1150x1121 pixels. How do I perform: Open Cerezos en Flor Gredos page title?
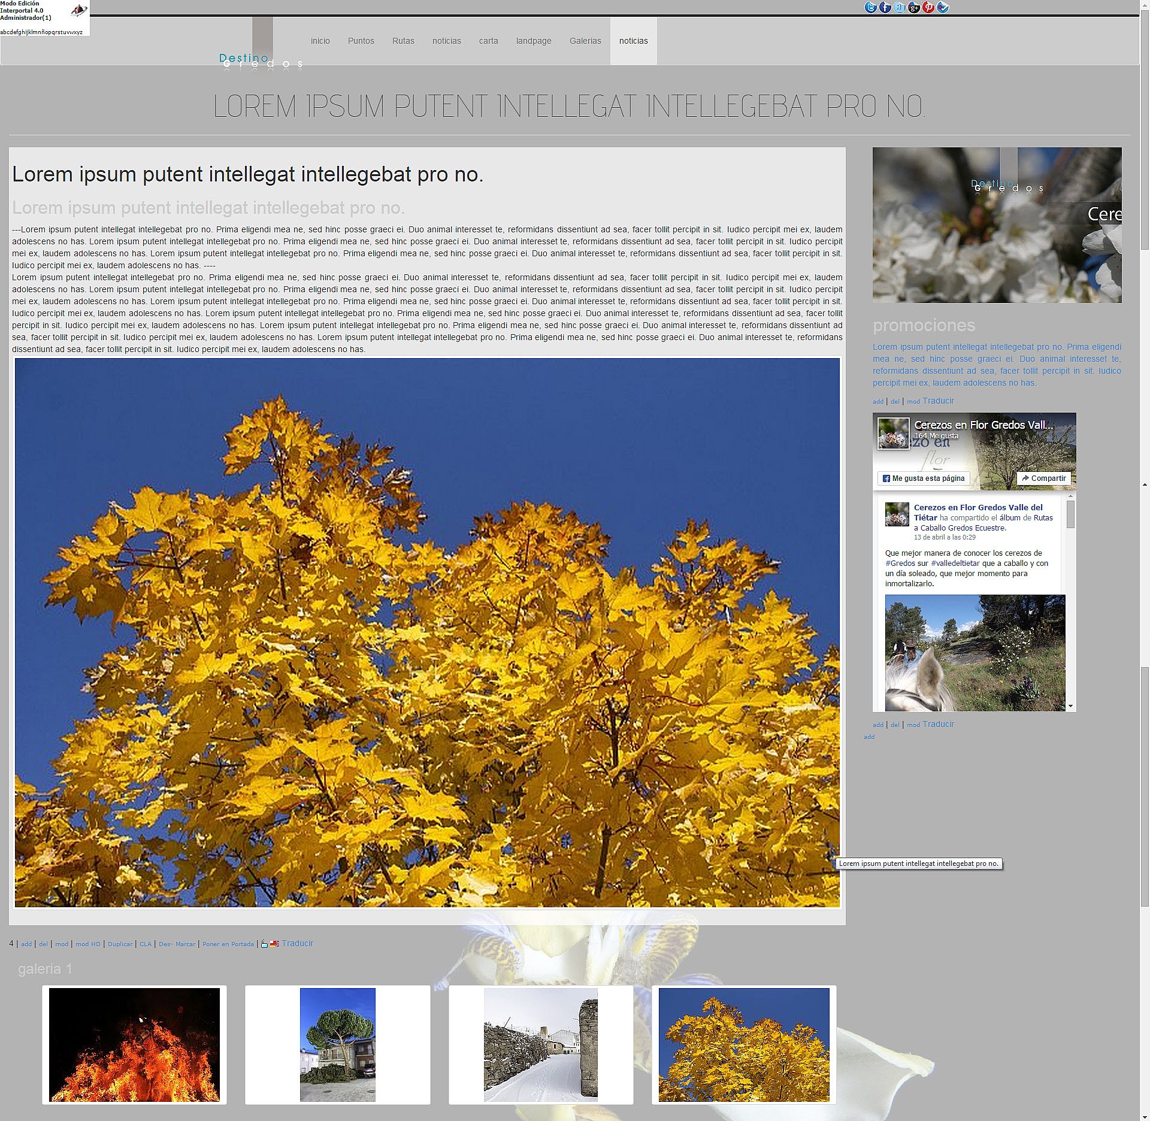click(x=983, y=425)
